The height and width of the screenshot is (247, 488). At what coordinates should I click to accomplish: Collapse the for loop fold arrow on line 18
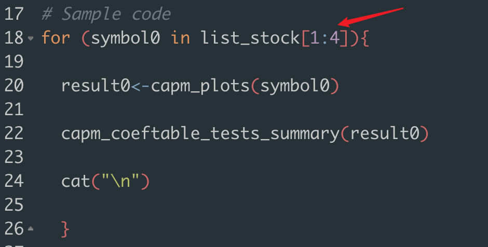[31, 38]
